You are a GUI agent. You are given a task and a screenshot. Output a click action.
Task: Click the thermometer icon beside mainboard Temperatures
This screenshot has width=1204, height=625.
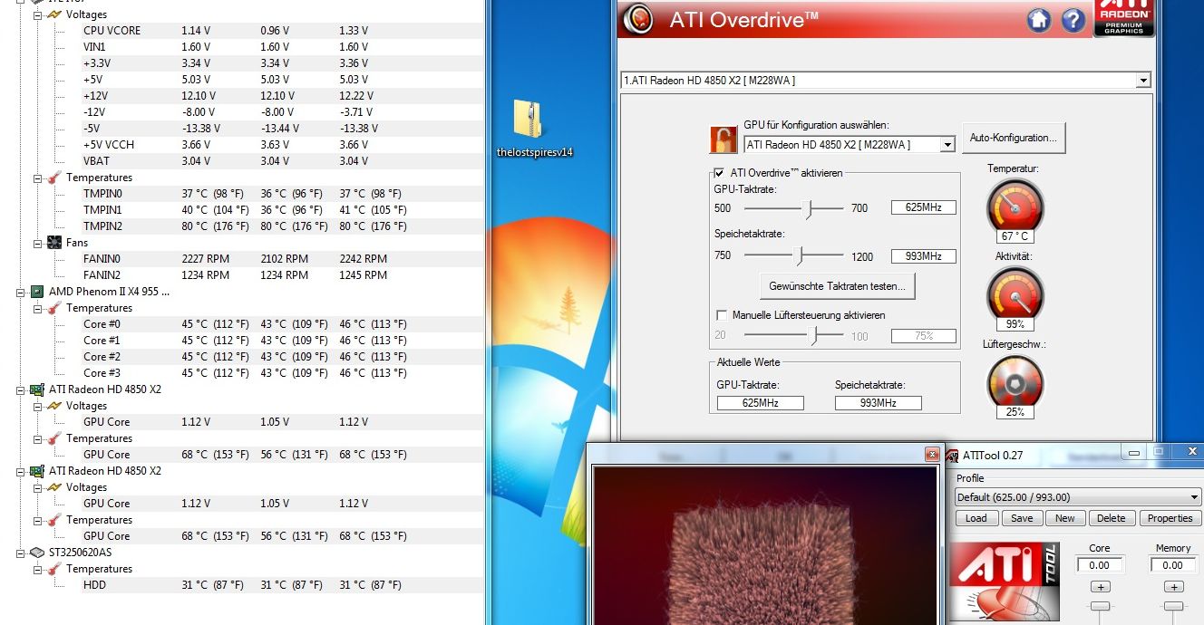54,178
